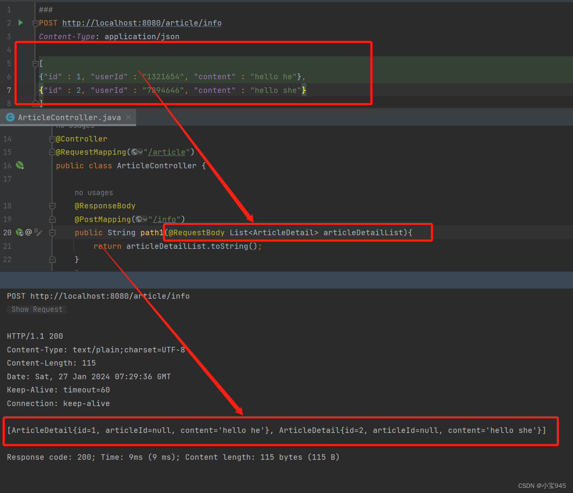Follow the "/info" mapping link
This screenshot has width=573, height=493.
(x=164, y=219)
